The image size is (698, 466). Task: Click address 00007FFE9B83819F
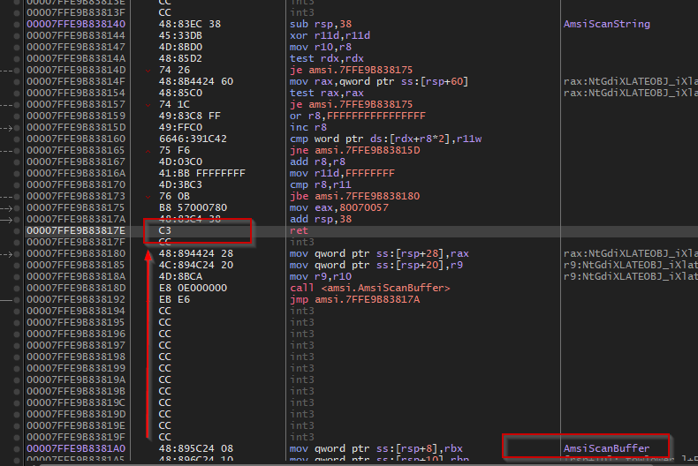click(x=76, y=437)
